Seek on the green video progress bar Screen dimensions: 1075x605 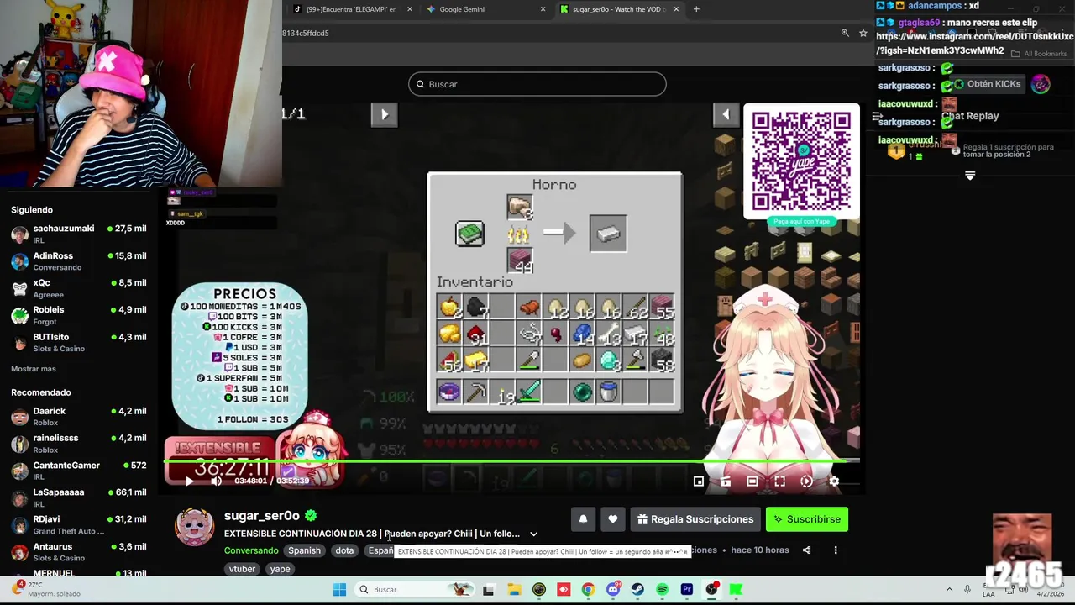pos(511,460)
